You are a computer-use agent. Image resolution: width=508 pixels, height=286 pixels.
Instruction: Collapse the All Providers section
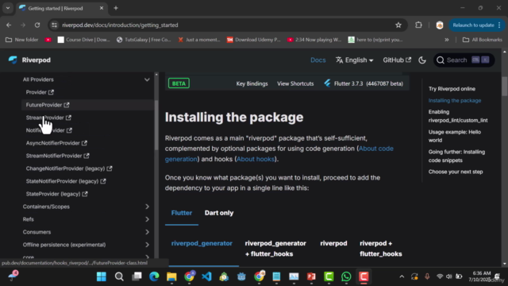click(147, 79)
